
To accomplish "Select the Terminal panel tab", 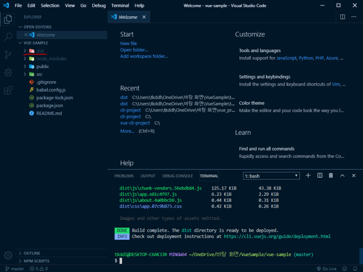I will tap(209, 176).
